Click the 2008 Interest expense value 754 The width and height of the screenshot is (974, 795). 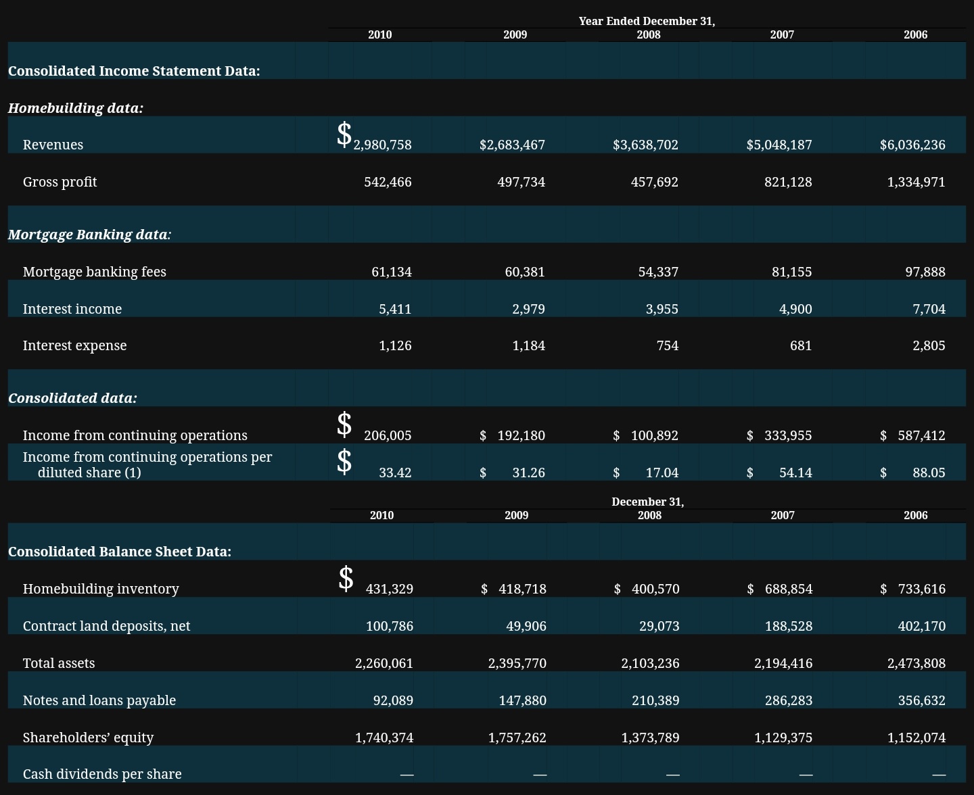[668, 345]
